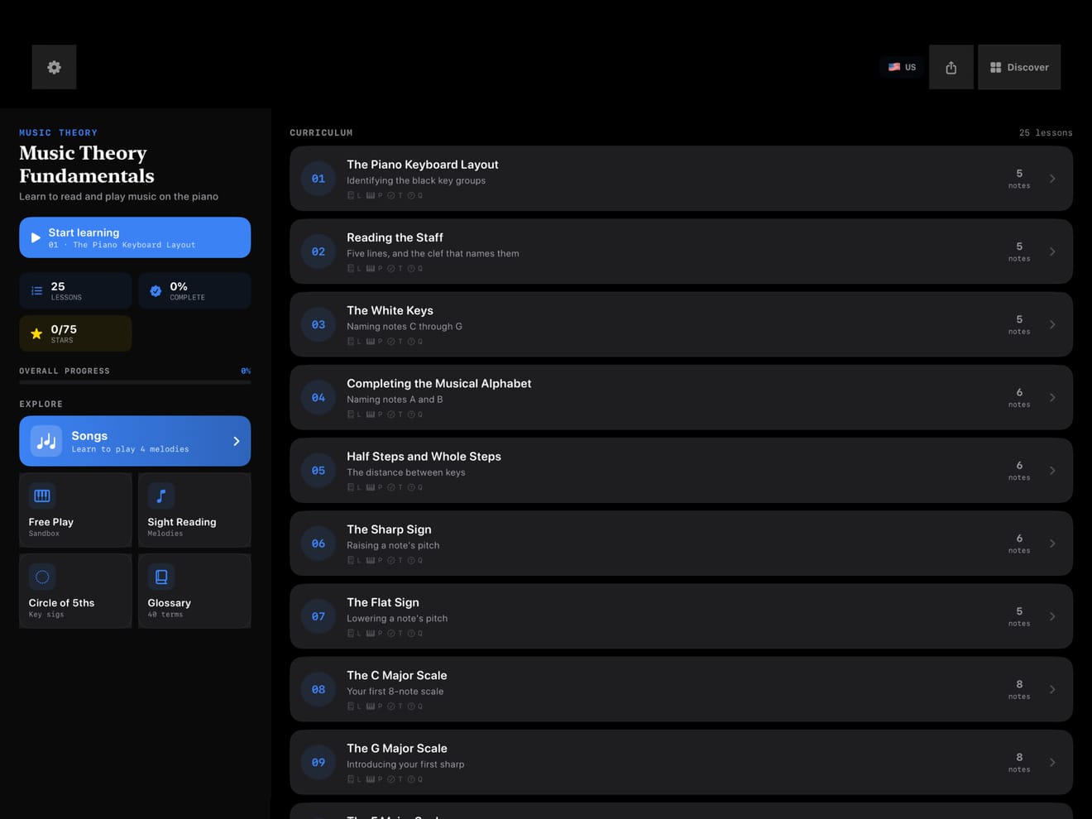This screenshot has width=1092, height=819.
Task: Click the 09 lesson number badge
Action: point(318,762)
